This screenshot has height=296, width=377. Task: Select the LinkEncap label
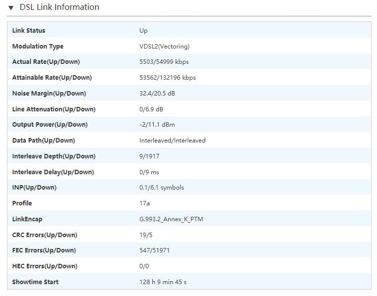click(x=27, y=219)
